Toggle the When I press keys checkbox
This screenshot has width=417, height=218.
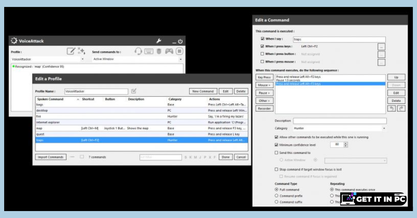pyautogui.click(x=262, y=46)
